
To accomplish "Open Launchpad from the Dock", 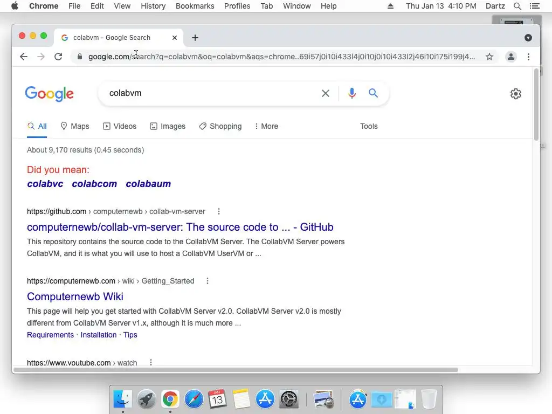I will click(147, 399).
